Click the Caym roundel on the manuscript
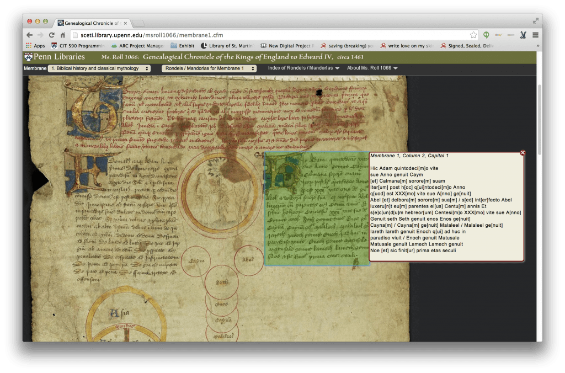Viewport: 565px width, 373px height. [196, 262]
